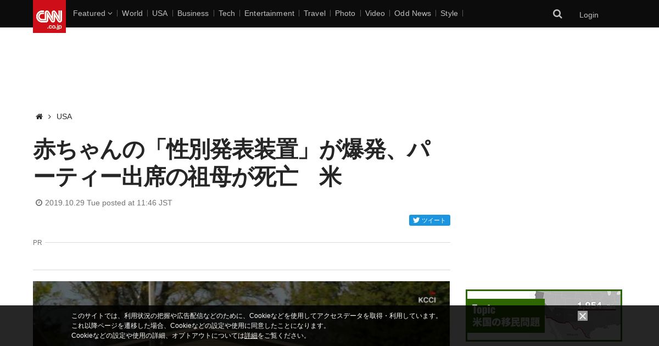This screenshot has width=659, height=346.
Task: Navigate to Entertainment
Action: pyautogui.click(x=269, y=13)
